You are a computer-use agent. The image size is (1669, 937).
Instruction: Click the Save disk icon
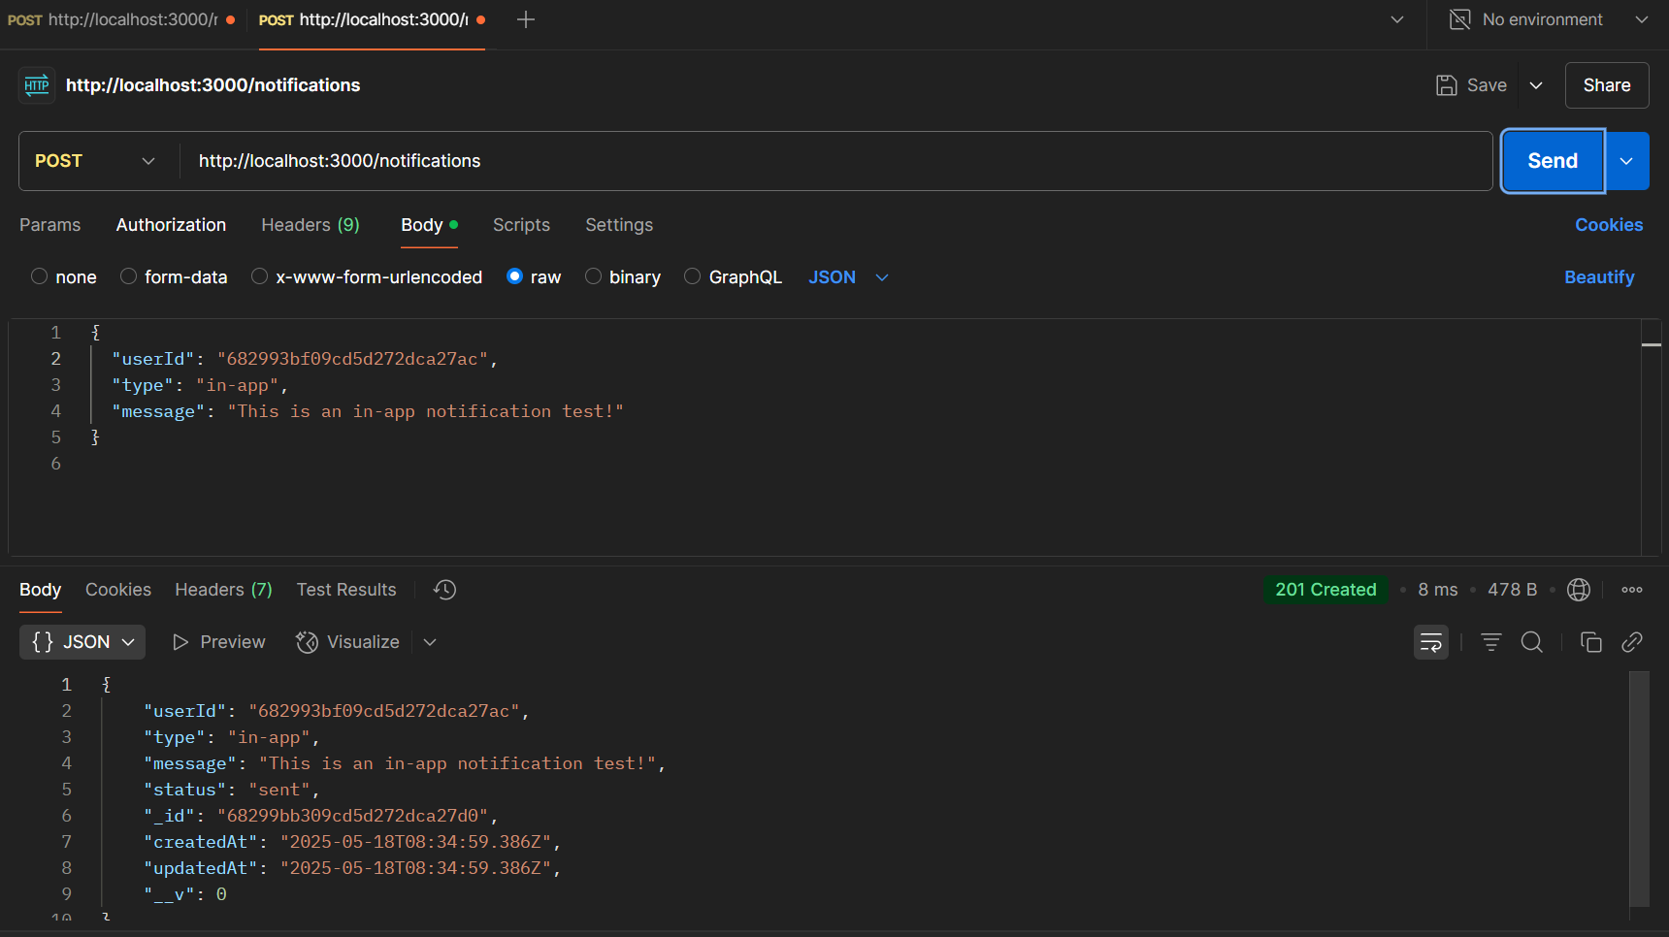tap(1446, 85)
